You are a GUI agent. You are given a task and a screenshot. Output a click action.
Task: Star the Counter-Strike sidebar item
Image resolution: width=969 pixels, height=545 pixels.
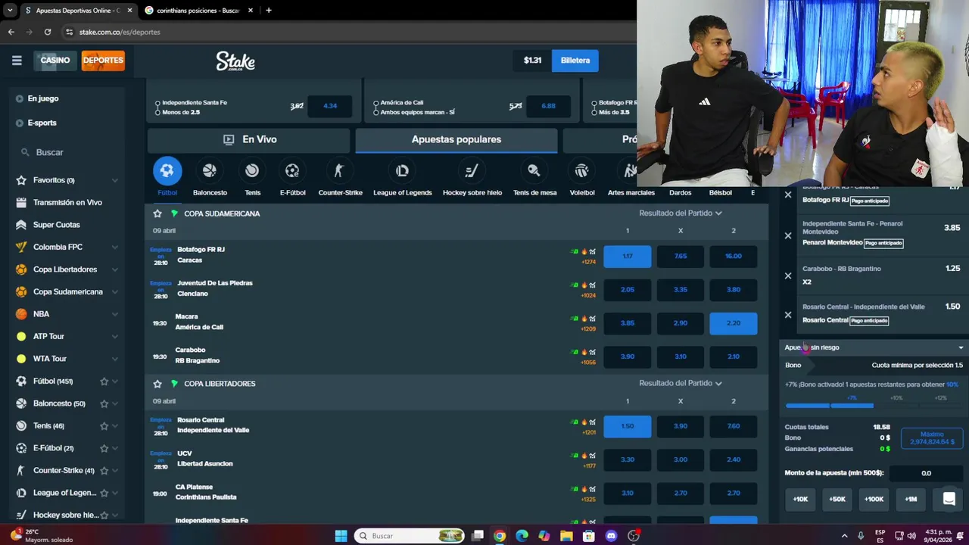[x=104, y=471]
